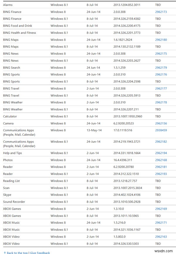The width and height of the screenshot is (176, 254).
Task: Open Reader Windows 8.1 KB 2962193
Action: tap(161, 174)
